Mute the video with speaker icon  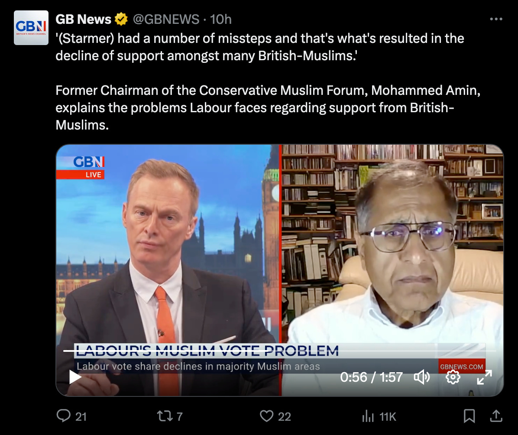click(x=422, y=377)
